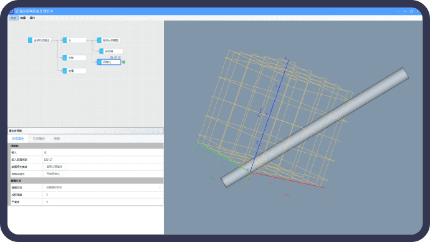Viewport: 430px width, 242px height.
Task: Click the properties panel title bar
Action: click(x=86, y=131)
